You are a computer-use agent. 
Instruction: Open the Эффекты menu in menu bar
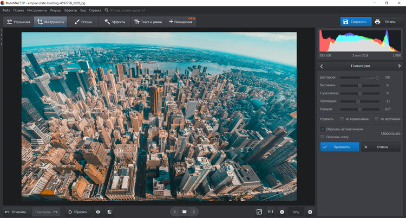pyautogui.click(x=70, y=10)
